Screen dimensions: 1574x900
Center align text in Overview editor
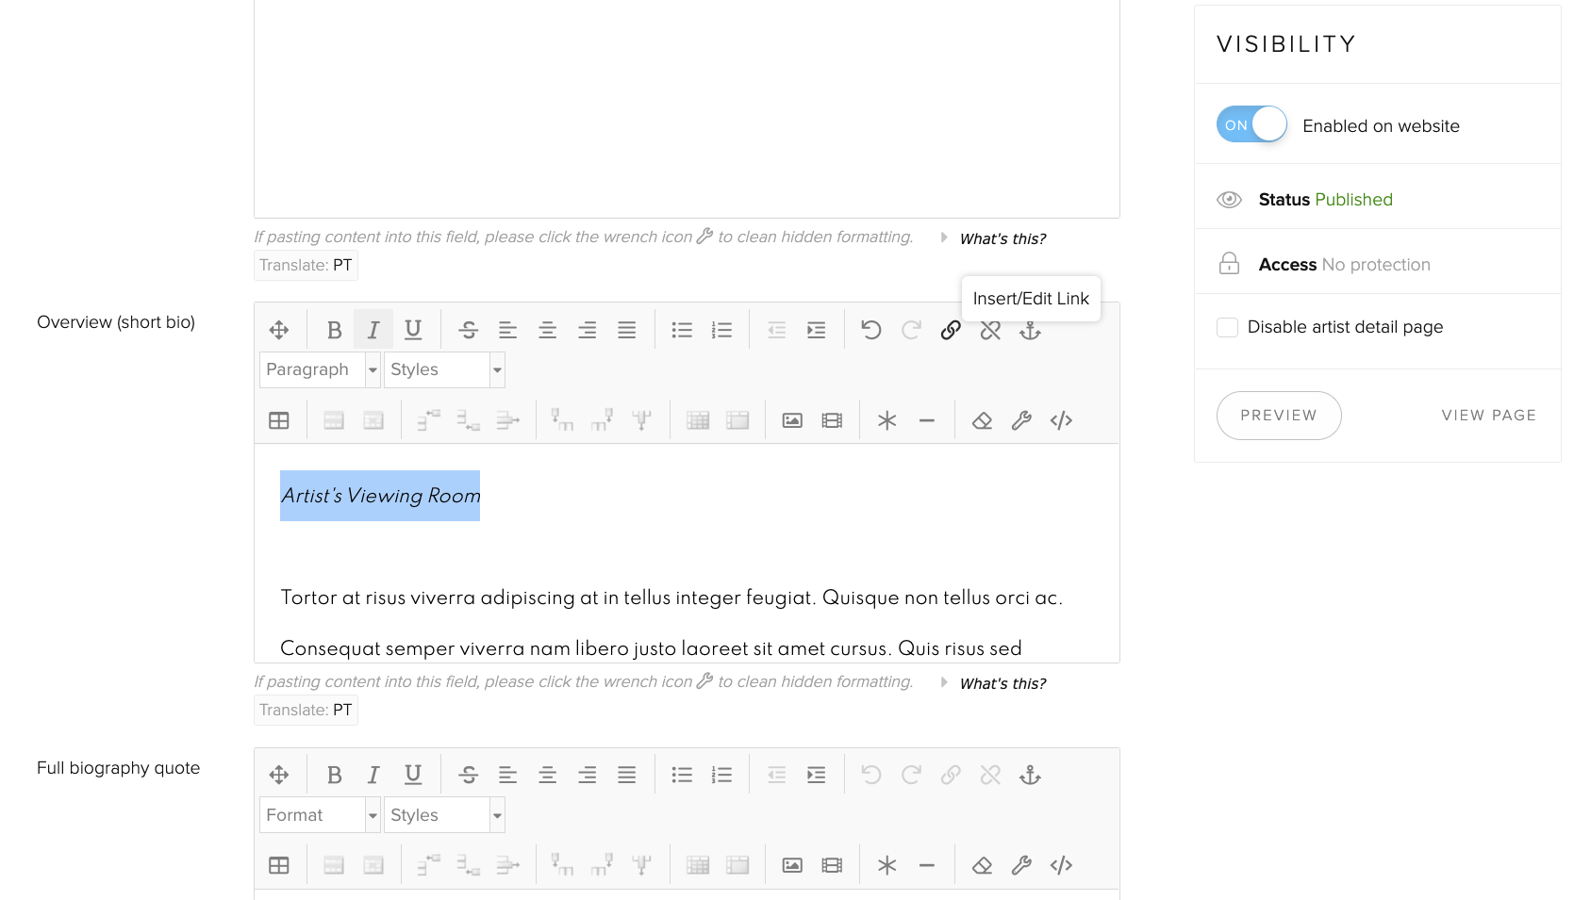548,330
